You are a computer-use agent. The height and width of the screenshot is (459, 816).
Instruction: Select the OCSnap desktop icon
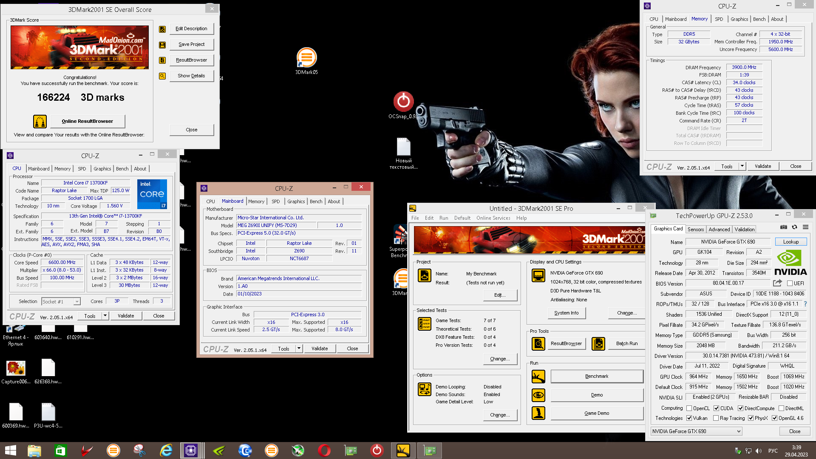tap(403, 105)
